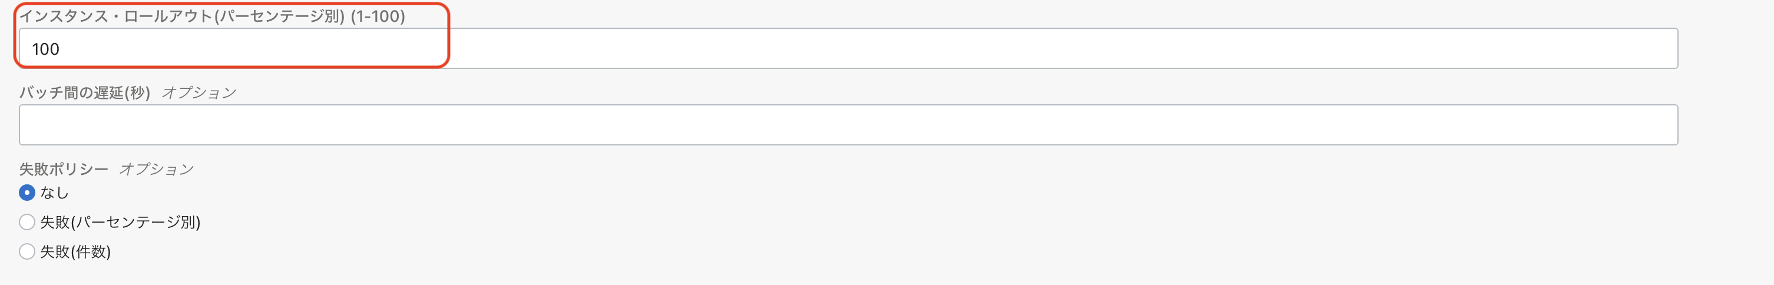
Task: Click the 失敗ポリシー section label
Action: click(x=64, y=168)
